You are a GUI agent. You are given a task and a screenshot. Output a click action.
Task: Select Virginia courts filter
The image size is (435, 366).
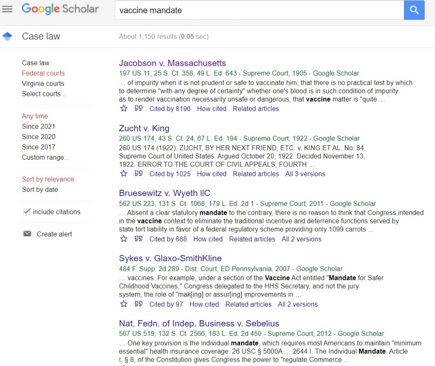pos(43,84)
